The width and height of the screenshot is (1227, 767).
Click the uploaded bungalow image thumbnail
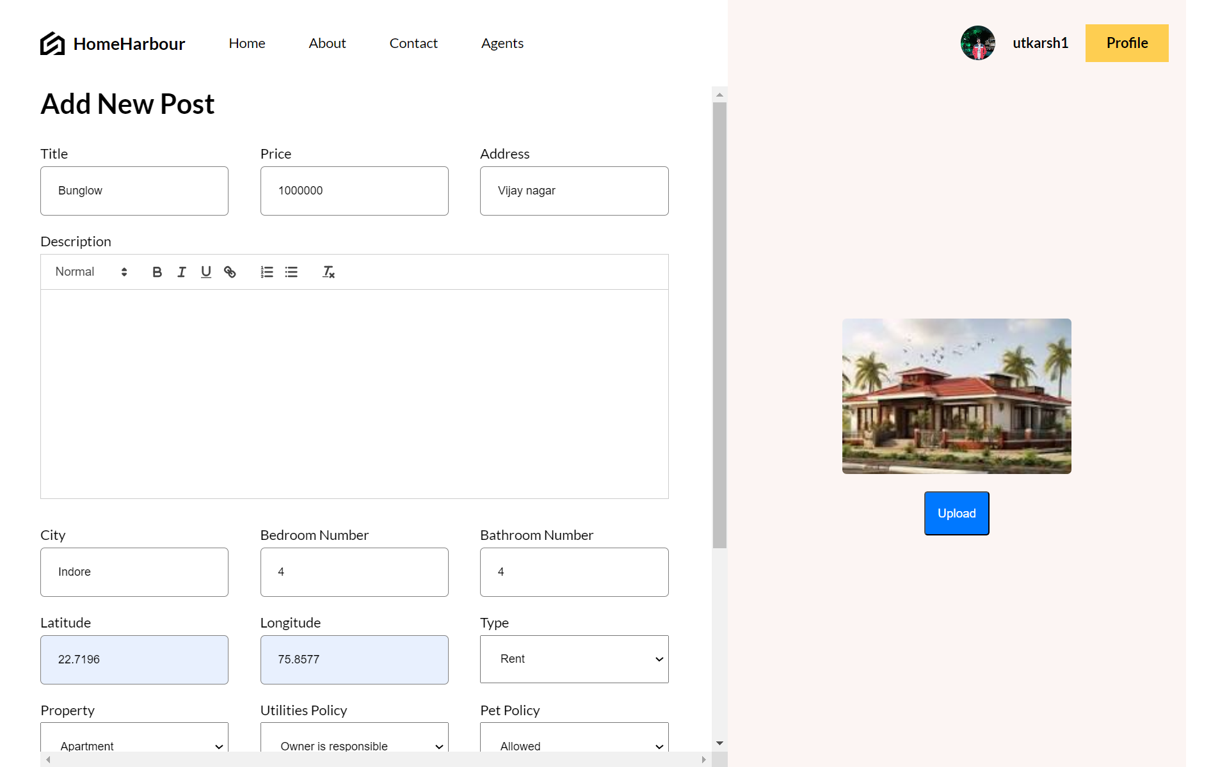(956, 396)
